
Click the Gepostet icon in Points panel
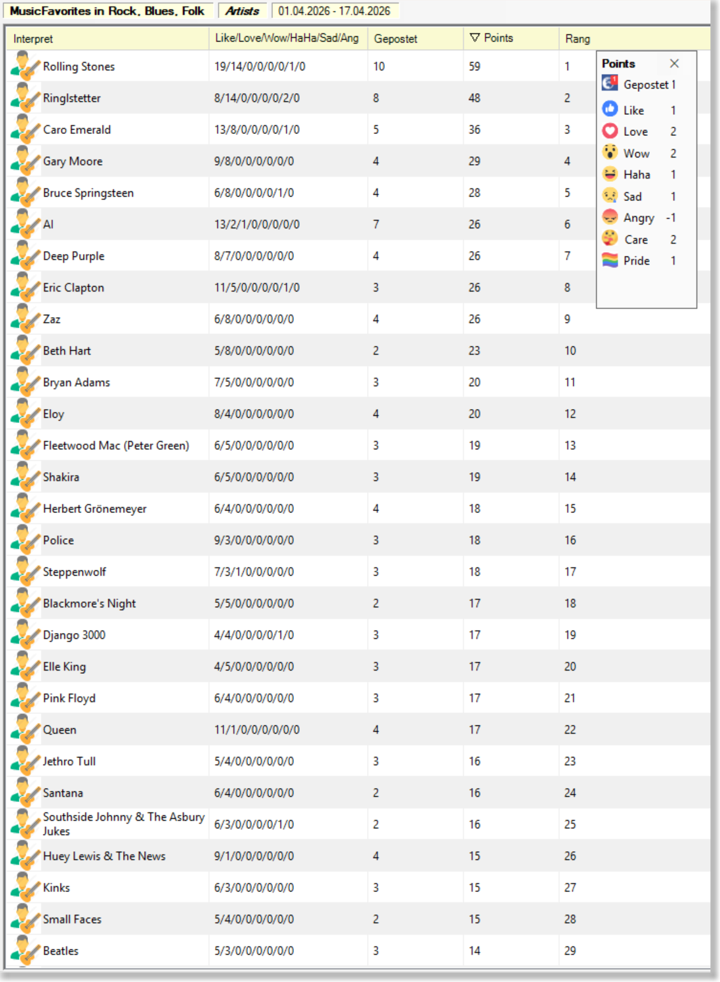pyautogui.click(x=610, y=84)
